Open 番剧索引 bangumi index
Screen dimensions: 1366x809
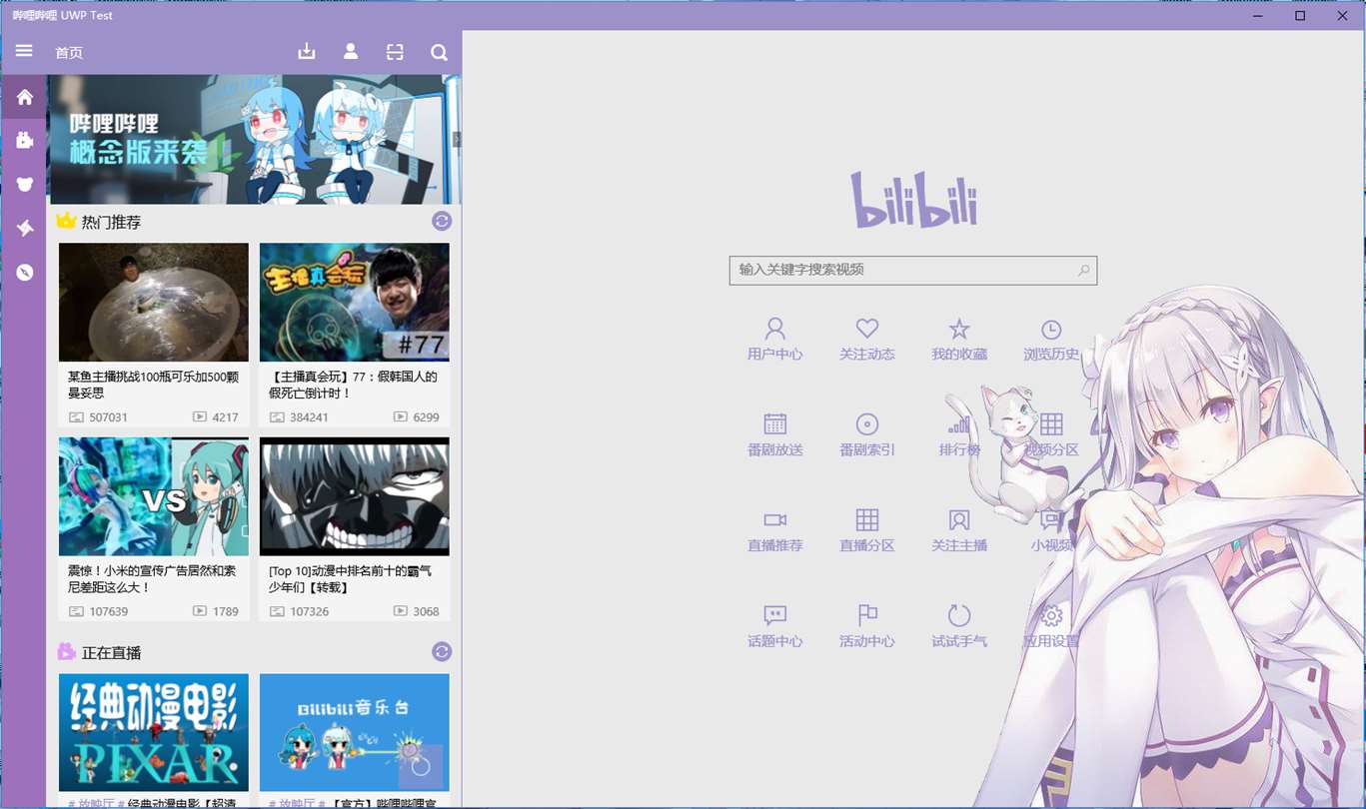pos(866,434)
